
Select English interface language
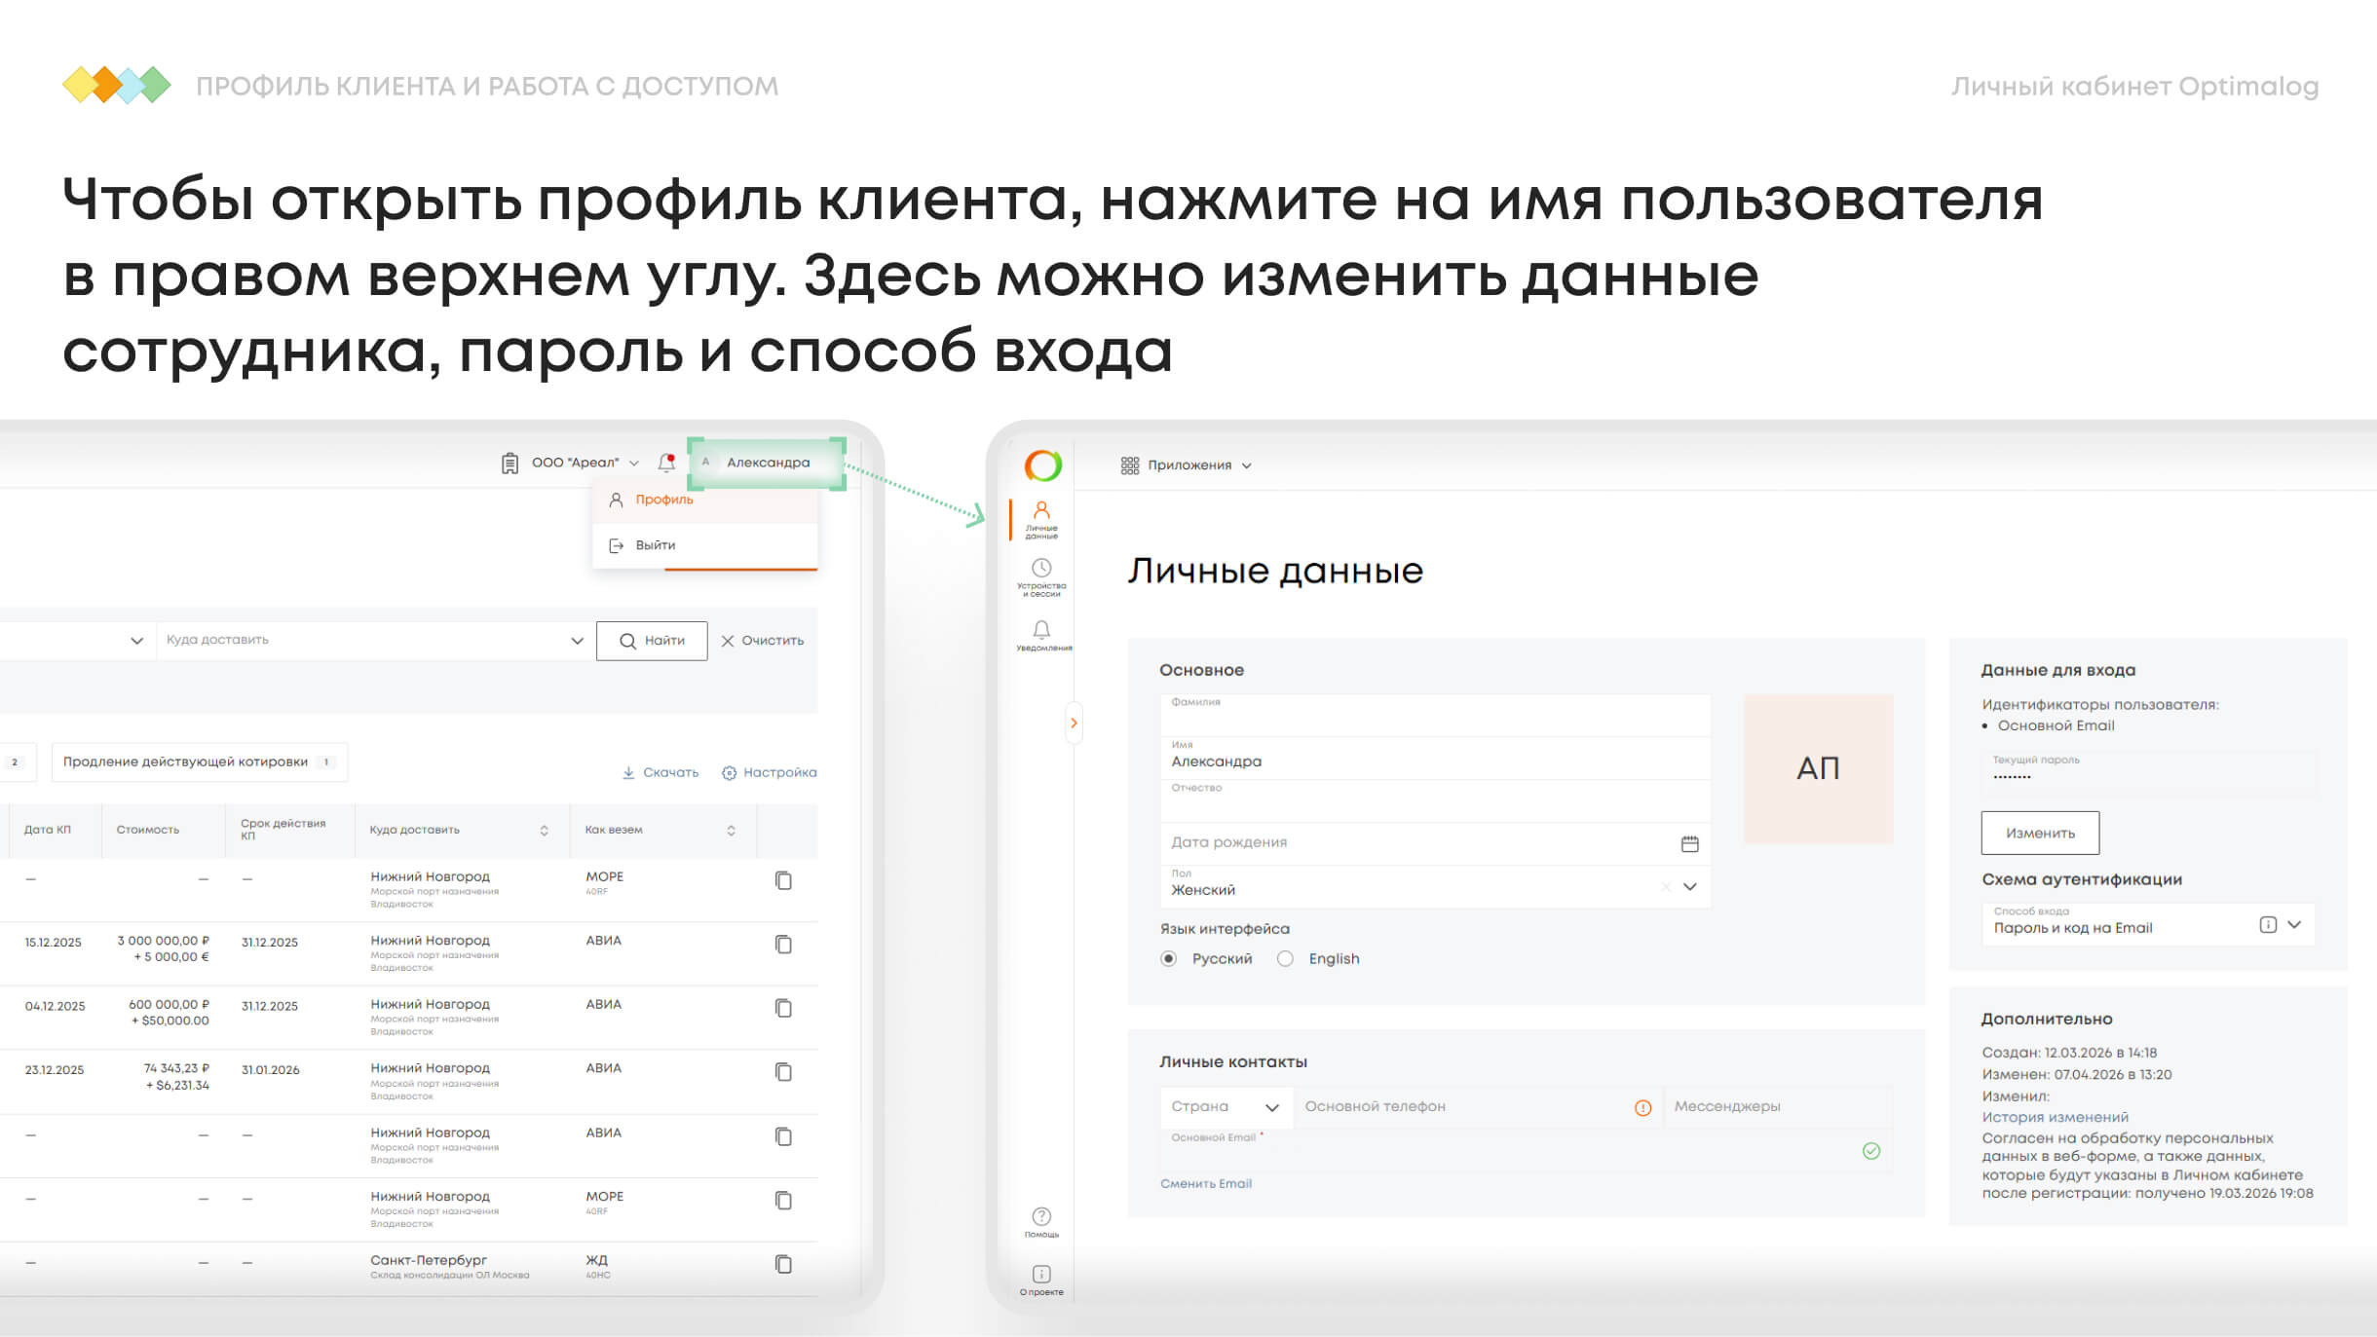(x=1286, y=959)
